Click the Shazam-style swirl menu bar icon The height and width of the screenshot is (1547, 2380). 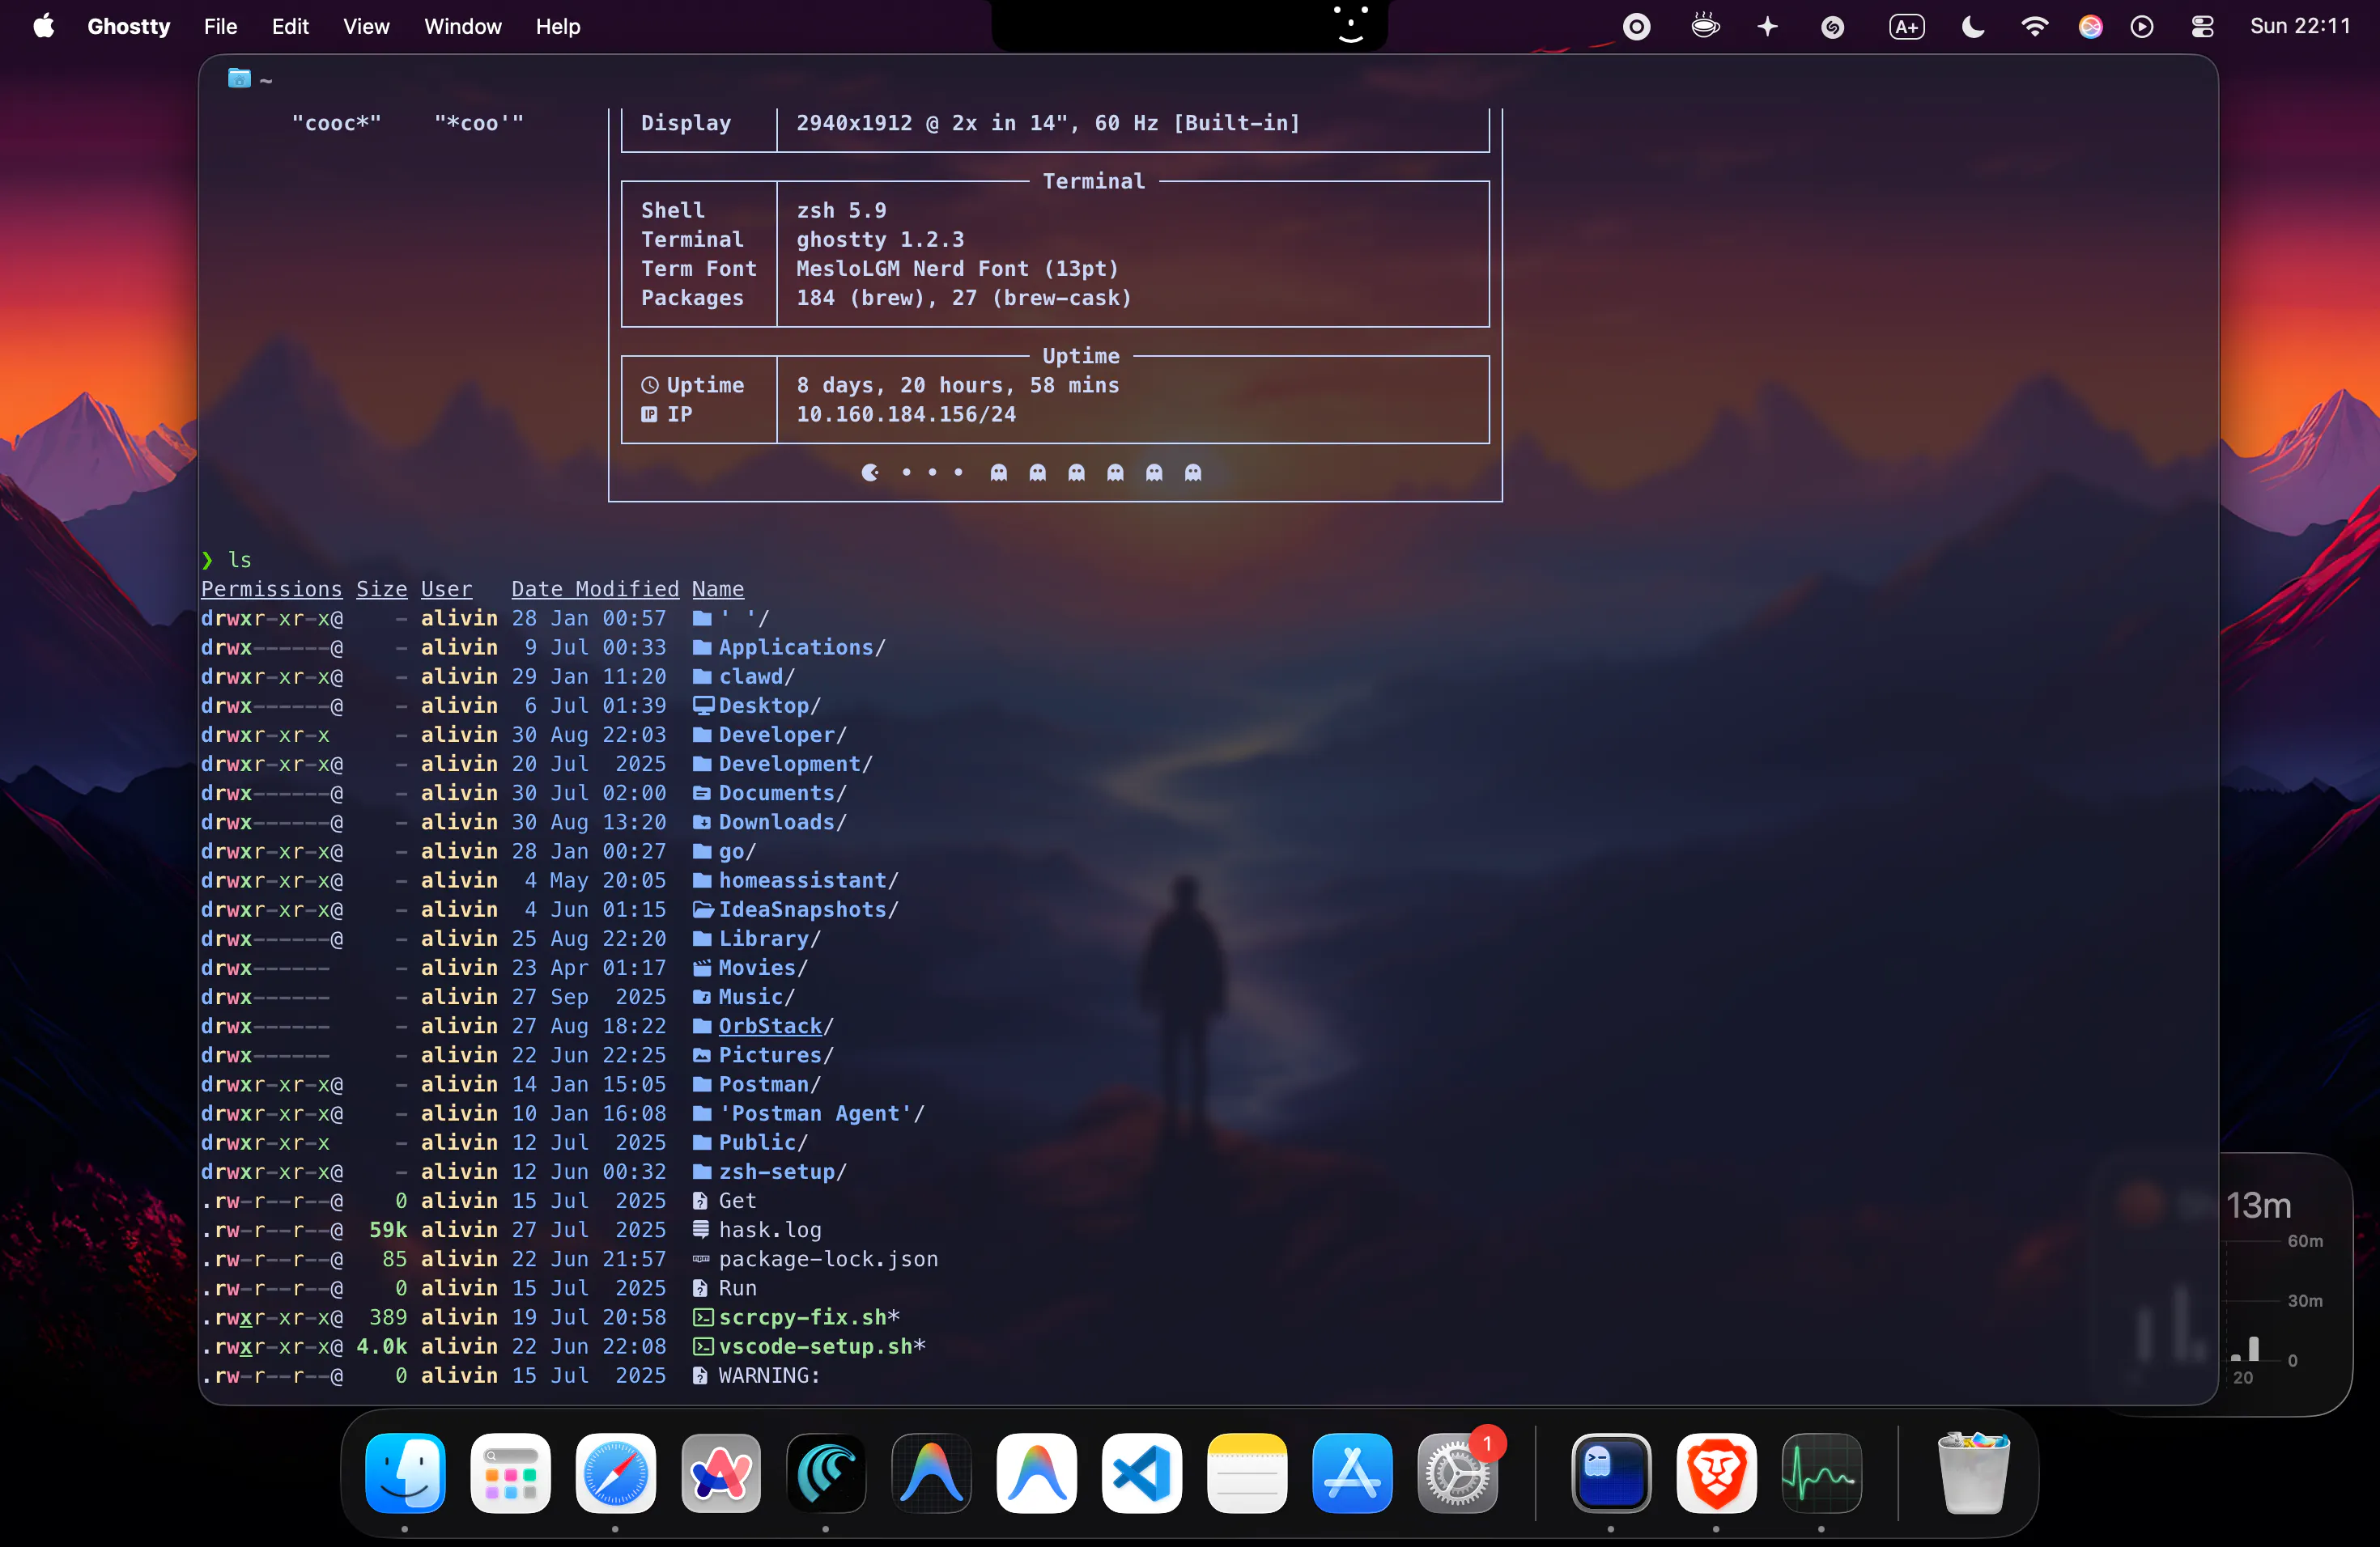pyautogui.click(x=1832, y=27)
